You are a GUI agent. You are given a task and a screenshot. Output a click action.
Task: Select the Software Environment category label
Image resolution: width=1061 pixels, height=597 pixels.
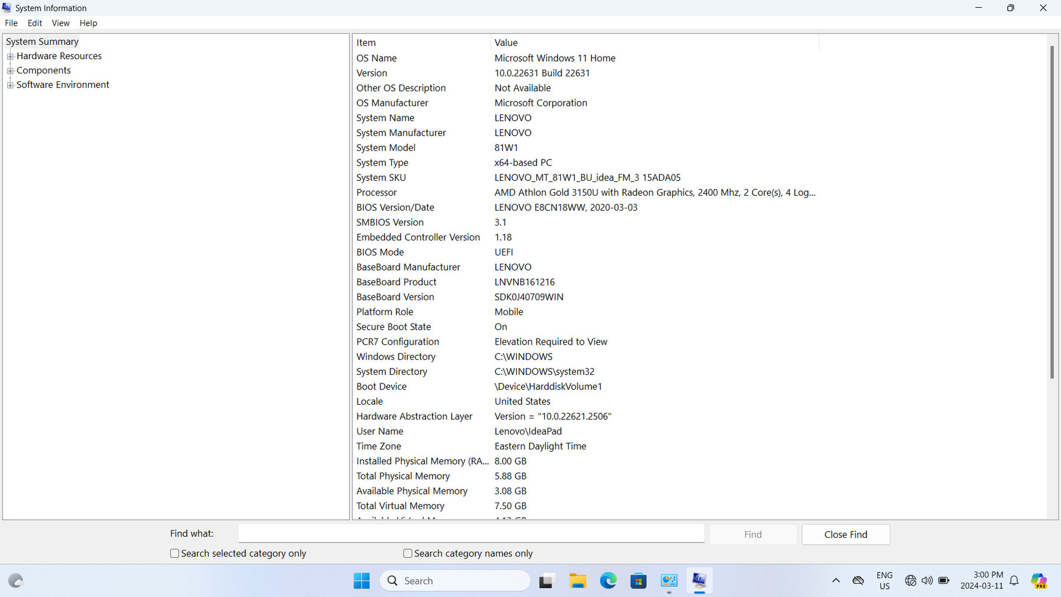[63, 85]
